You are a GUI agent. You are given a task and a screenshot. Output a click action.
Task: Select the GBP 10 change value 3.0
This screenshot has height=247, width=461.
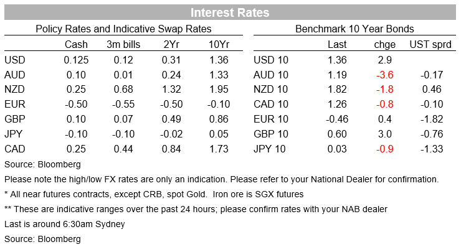(385, 134)
